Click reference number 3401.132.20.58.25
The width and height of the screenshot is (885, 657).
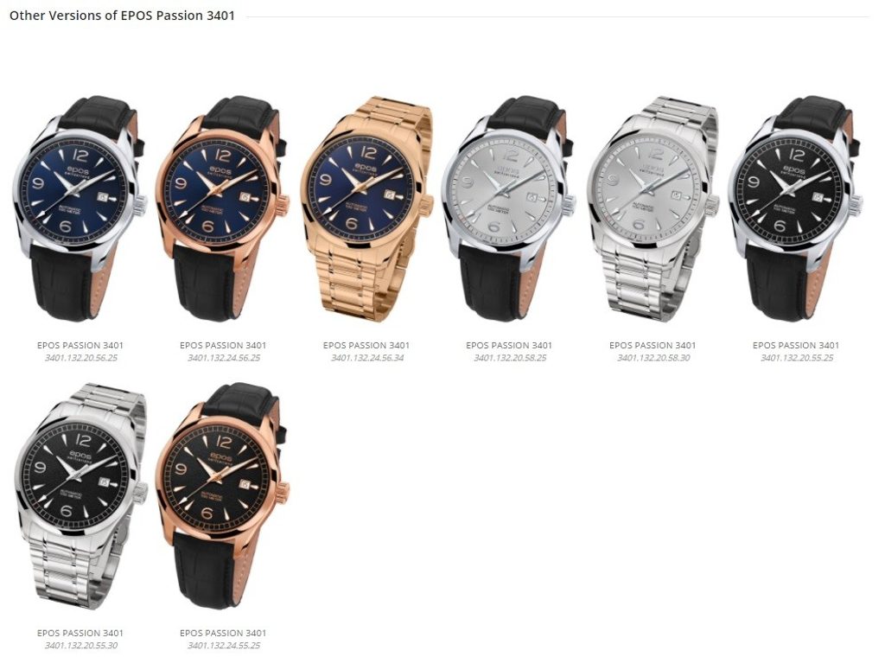(x=510, y=358)
